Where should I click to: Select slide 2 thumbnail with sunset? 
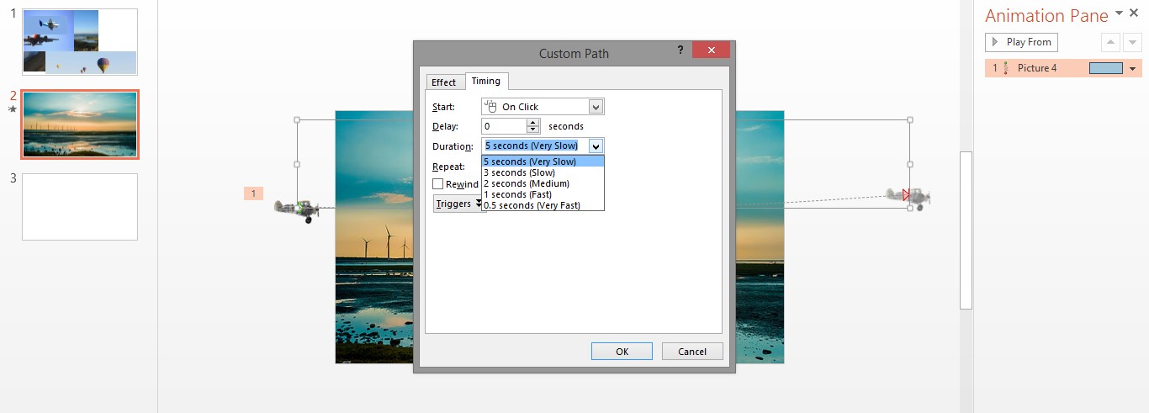80,124
